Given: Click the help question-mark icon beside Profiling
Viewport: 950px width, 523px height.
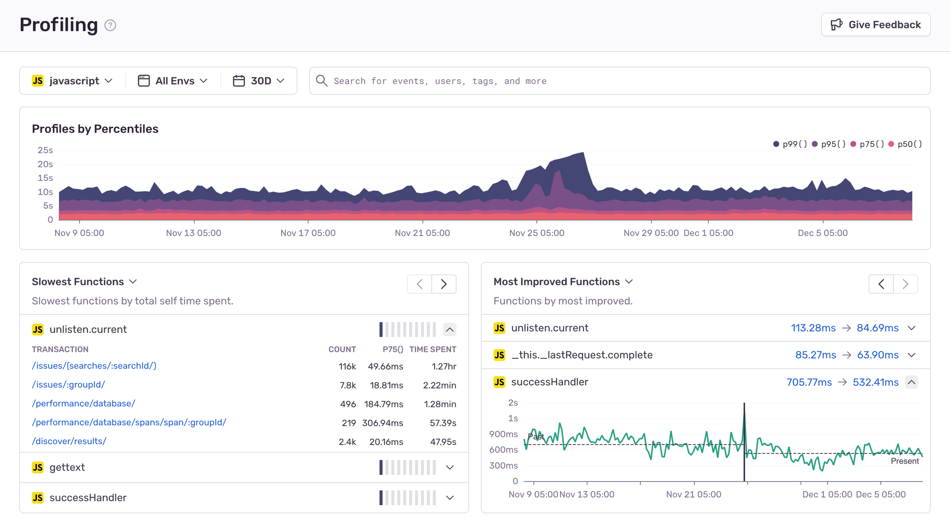Looking at the screenshot, I should pyautogui.click(x=110, y=25).
